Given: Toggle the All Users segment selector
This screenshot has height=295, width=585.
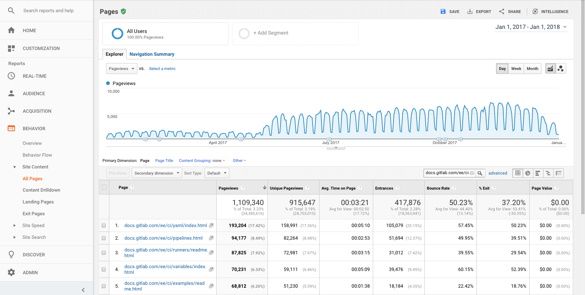Looking at the screenshot, I should click(165, 33).
